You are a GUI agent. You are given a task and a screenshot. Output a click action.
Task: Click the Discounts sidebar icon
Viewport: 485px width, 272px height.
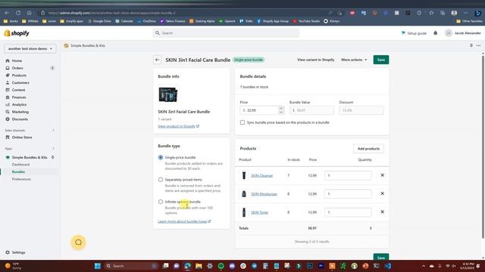(8, 119)
